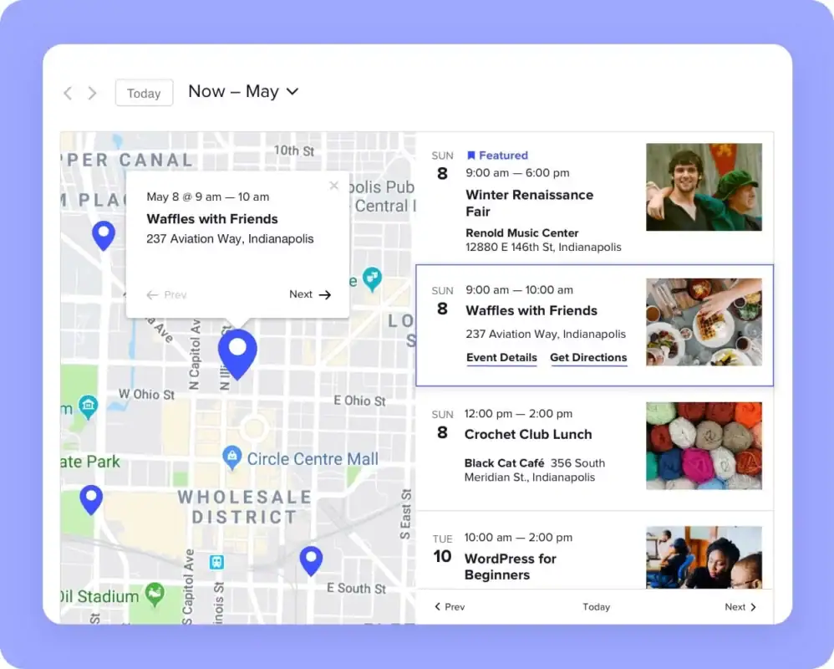Click Prev arrow in map popup

(166, 295)
